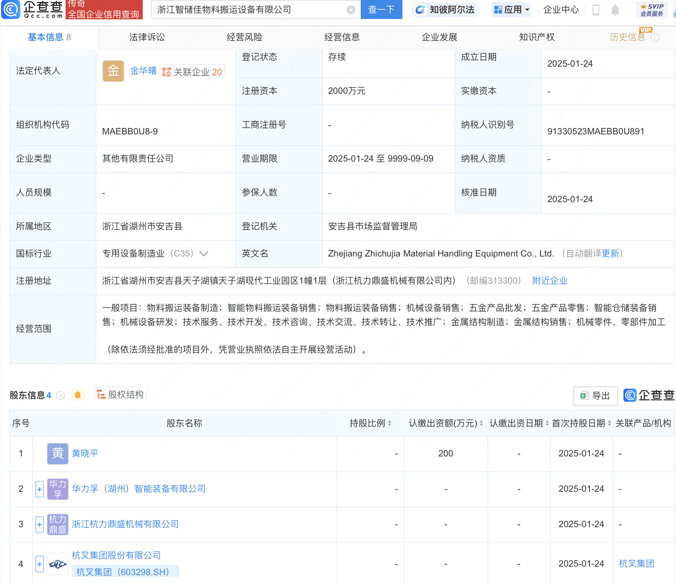The image size is (676, 583).
Task: Open the notification bell in header
Action: pos(615,10)
